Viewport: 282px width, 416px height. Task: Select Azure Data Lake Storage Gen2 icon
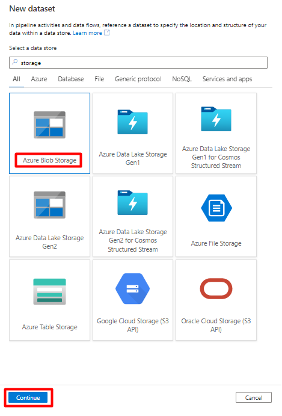tap(49, 205)
